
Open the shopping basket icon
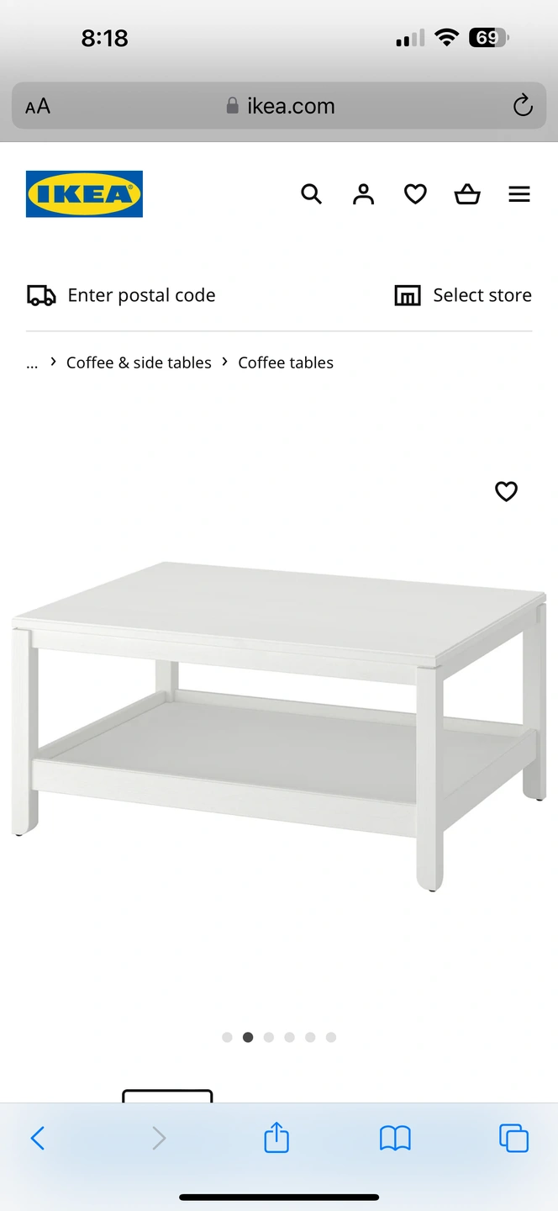[x=467, y=194]
